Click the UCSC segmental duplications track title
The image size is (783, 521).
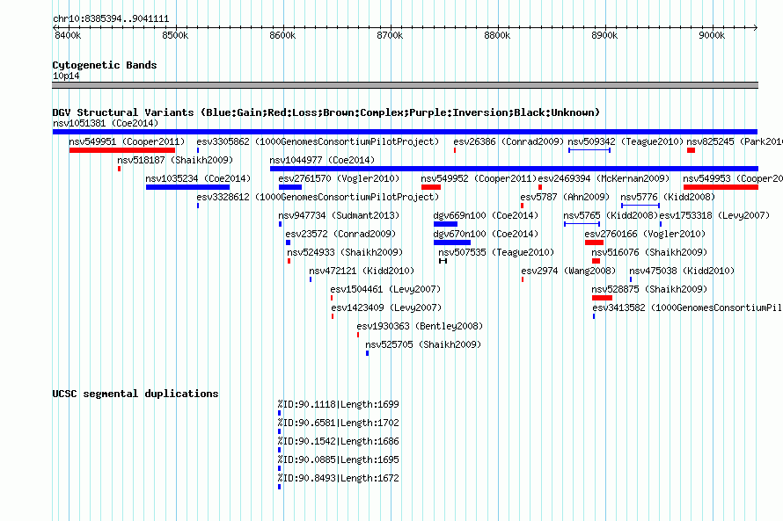point(135,394)
